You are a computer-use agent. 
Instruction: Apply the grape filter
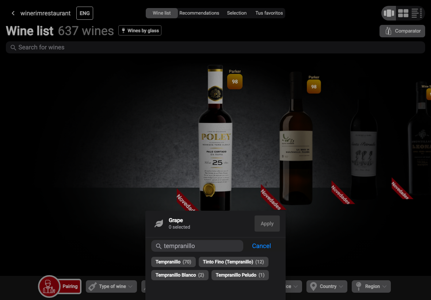[267, 224]
